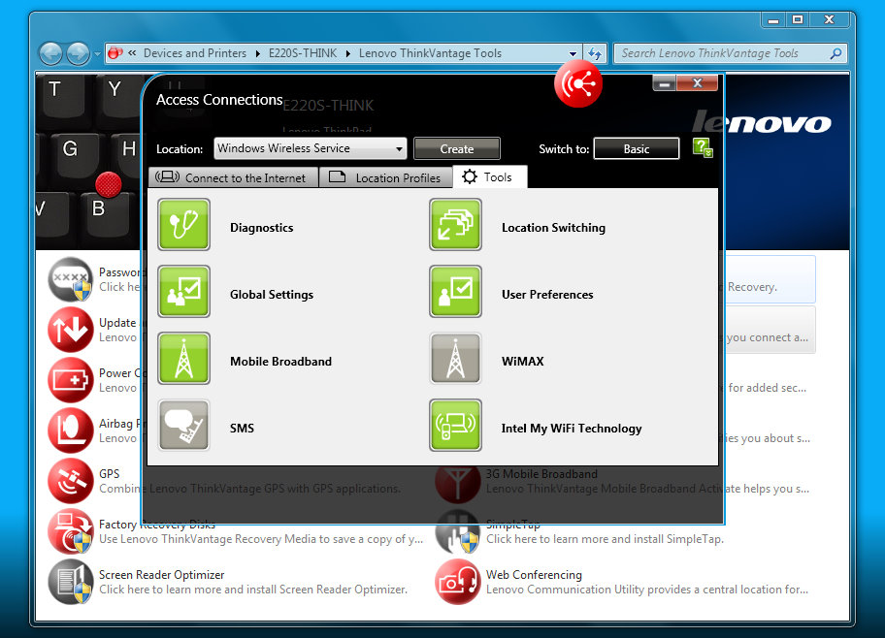This screenshot has width=885, height=638.
Task: Open the Factory Recovery Disks icon
Action: pyautogui.click(x=70, y=530)
